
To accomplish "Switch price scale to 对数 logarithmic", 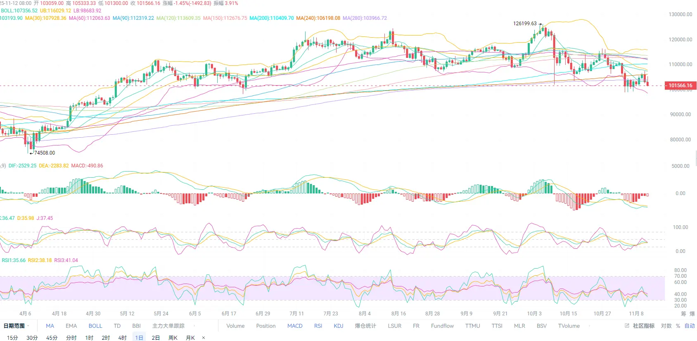I will point(666,326).
